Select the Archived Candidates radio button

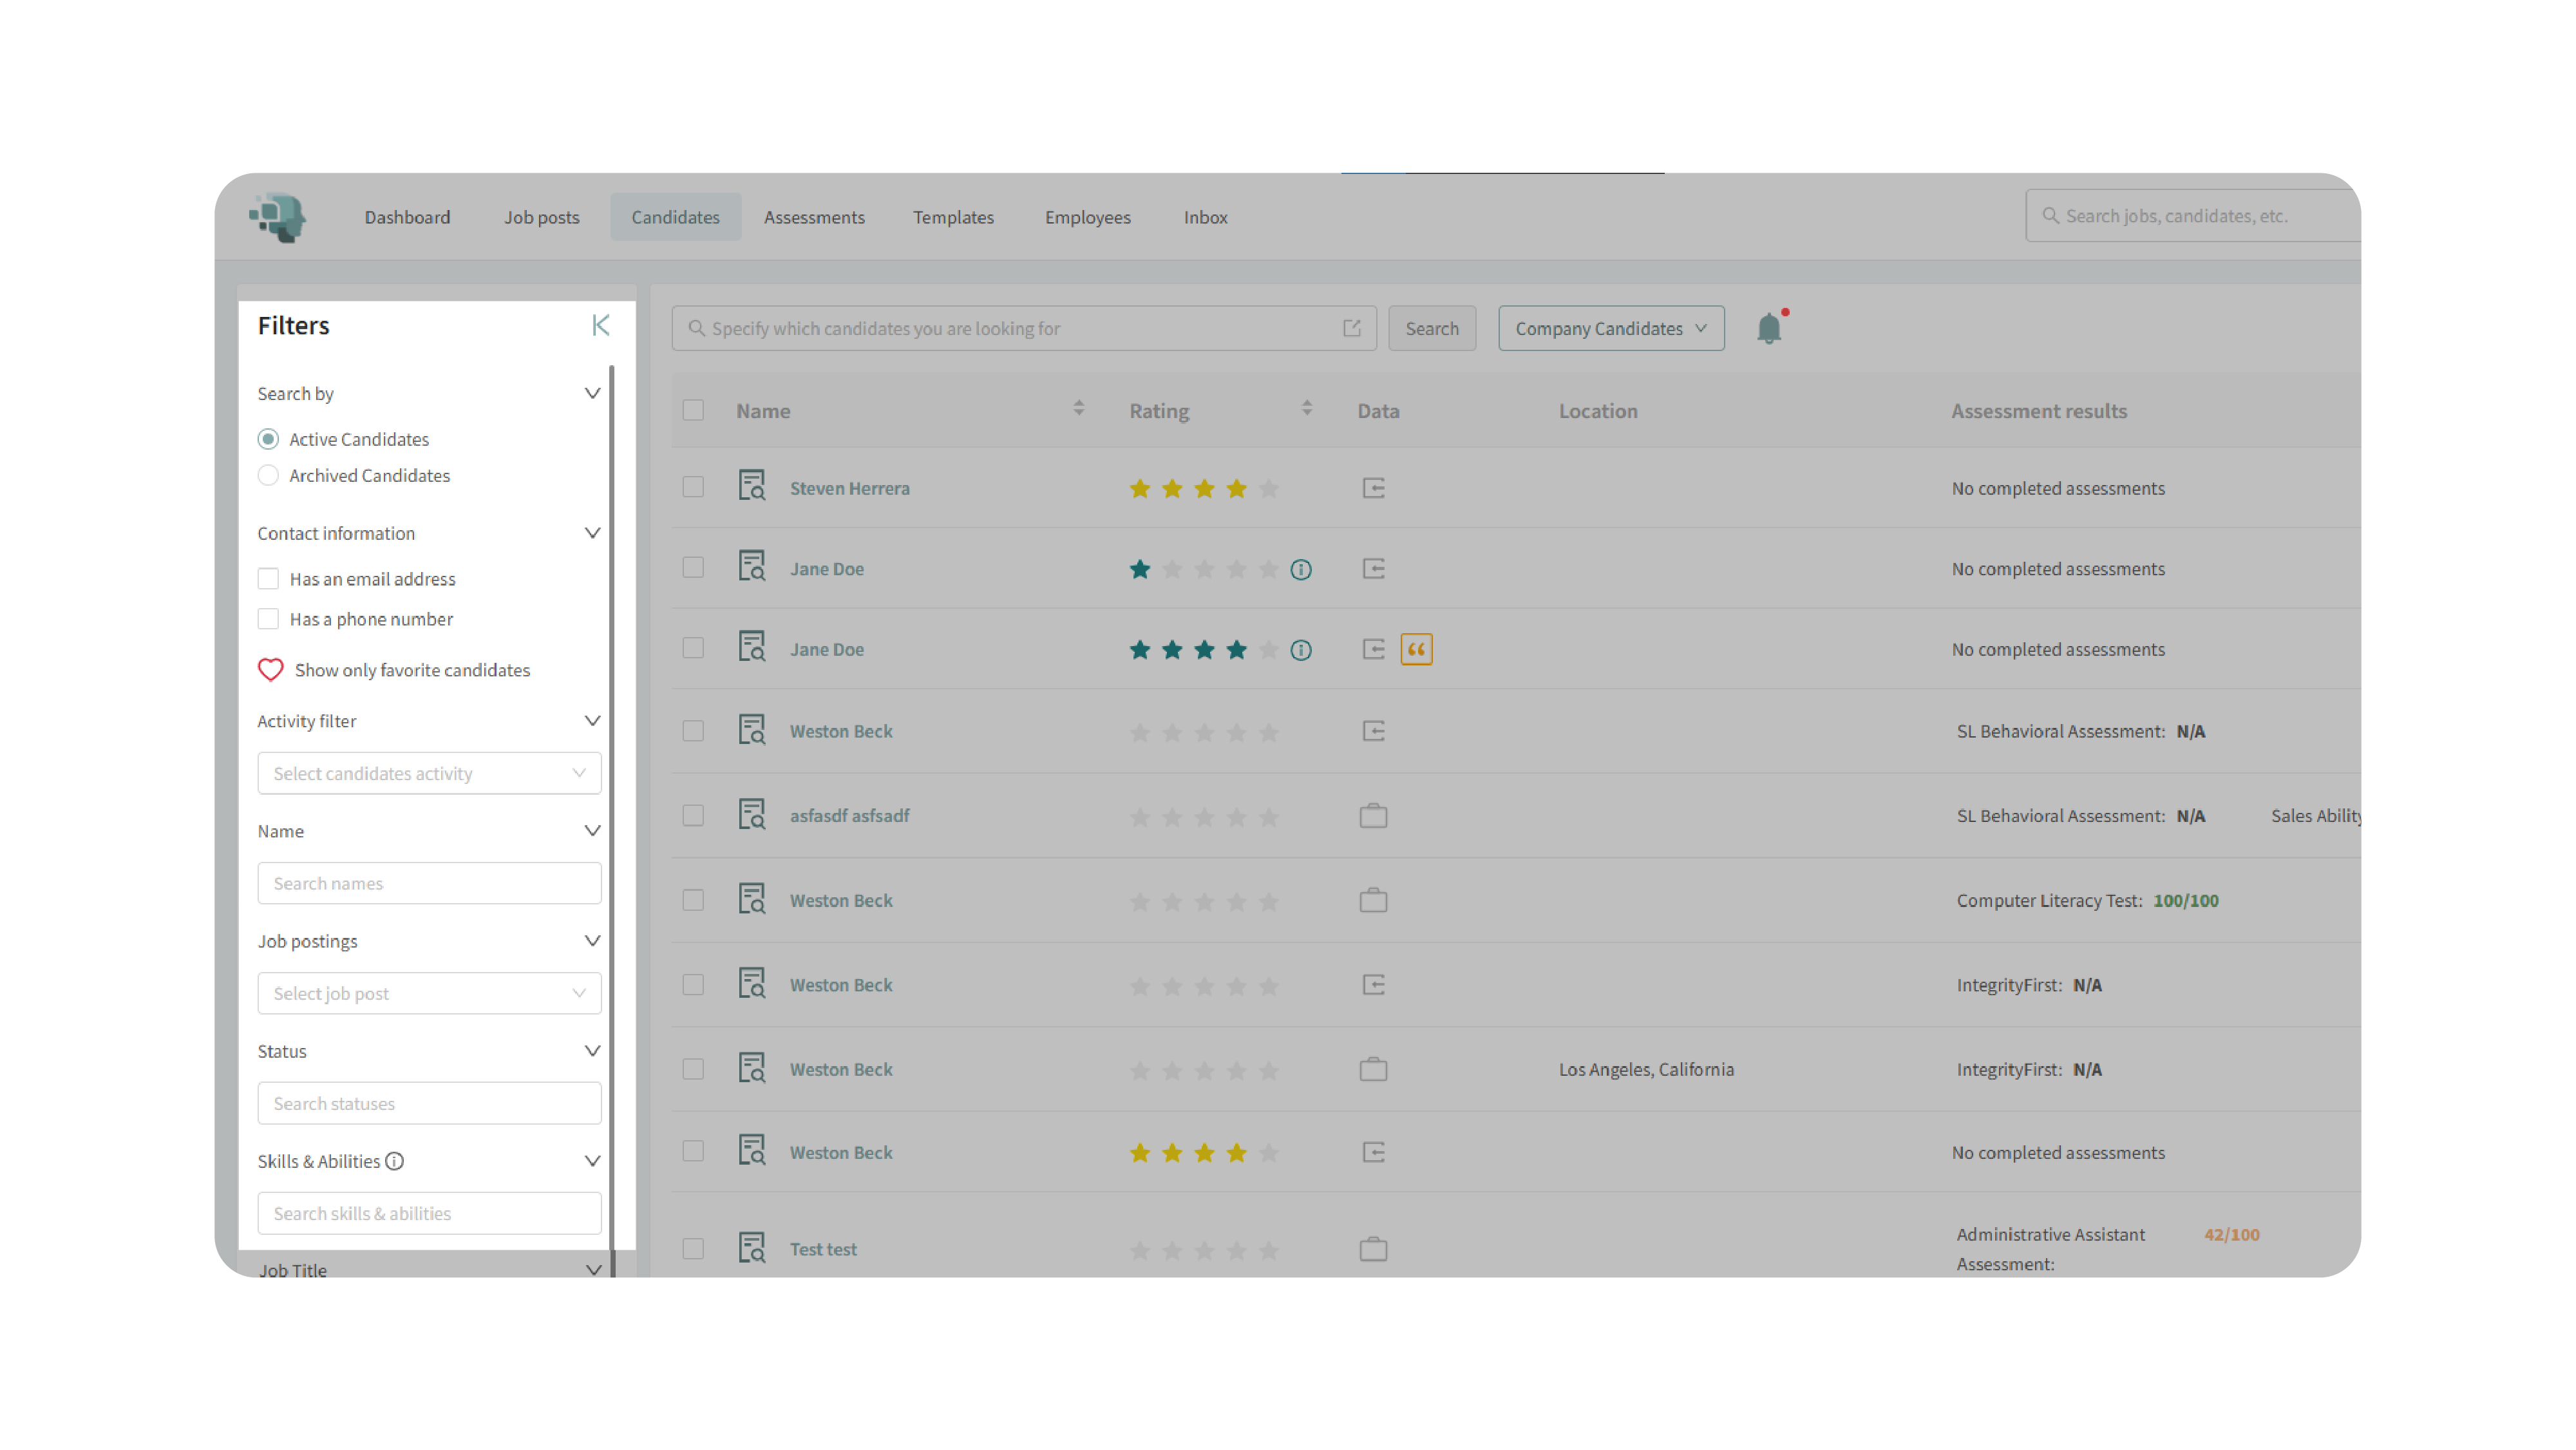(x=268, y=476)
